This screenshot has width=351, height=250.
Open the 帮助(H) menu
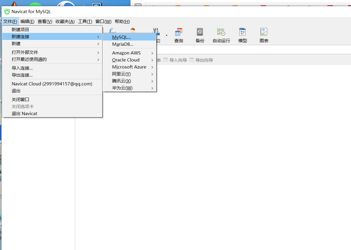point(122,22)
